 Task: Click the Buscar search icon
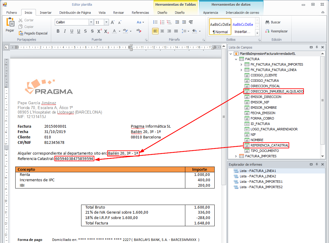267,22
